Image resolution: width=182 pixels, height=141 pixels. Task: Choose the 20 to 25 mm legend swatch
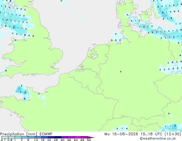[51, 137]
